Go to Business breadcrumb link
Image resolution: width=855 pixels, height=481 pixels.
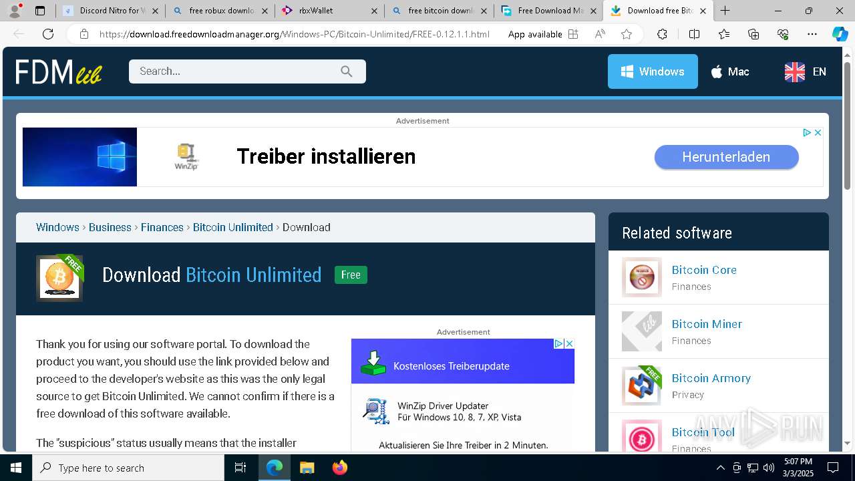(x=110, y=227)
